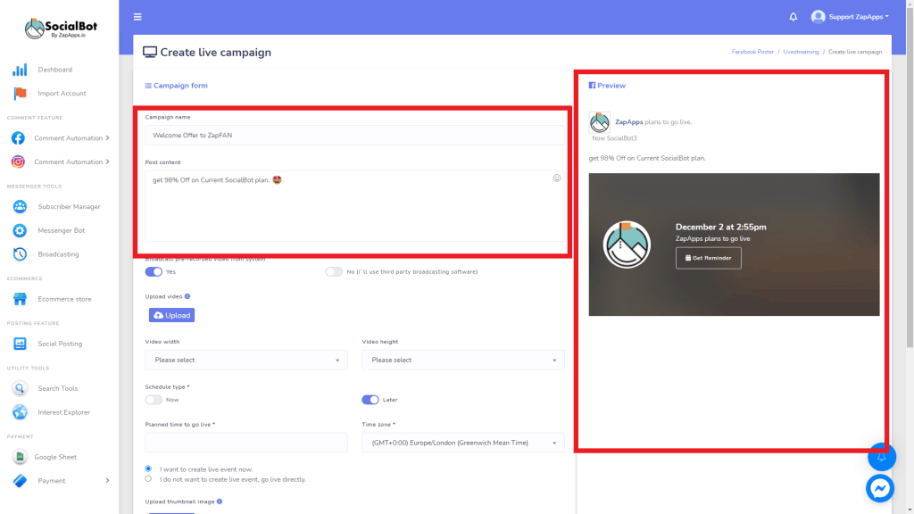Go to the Messenger Bot page

point(62,231)
